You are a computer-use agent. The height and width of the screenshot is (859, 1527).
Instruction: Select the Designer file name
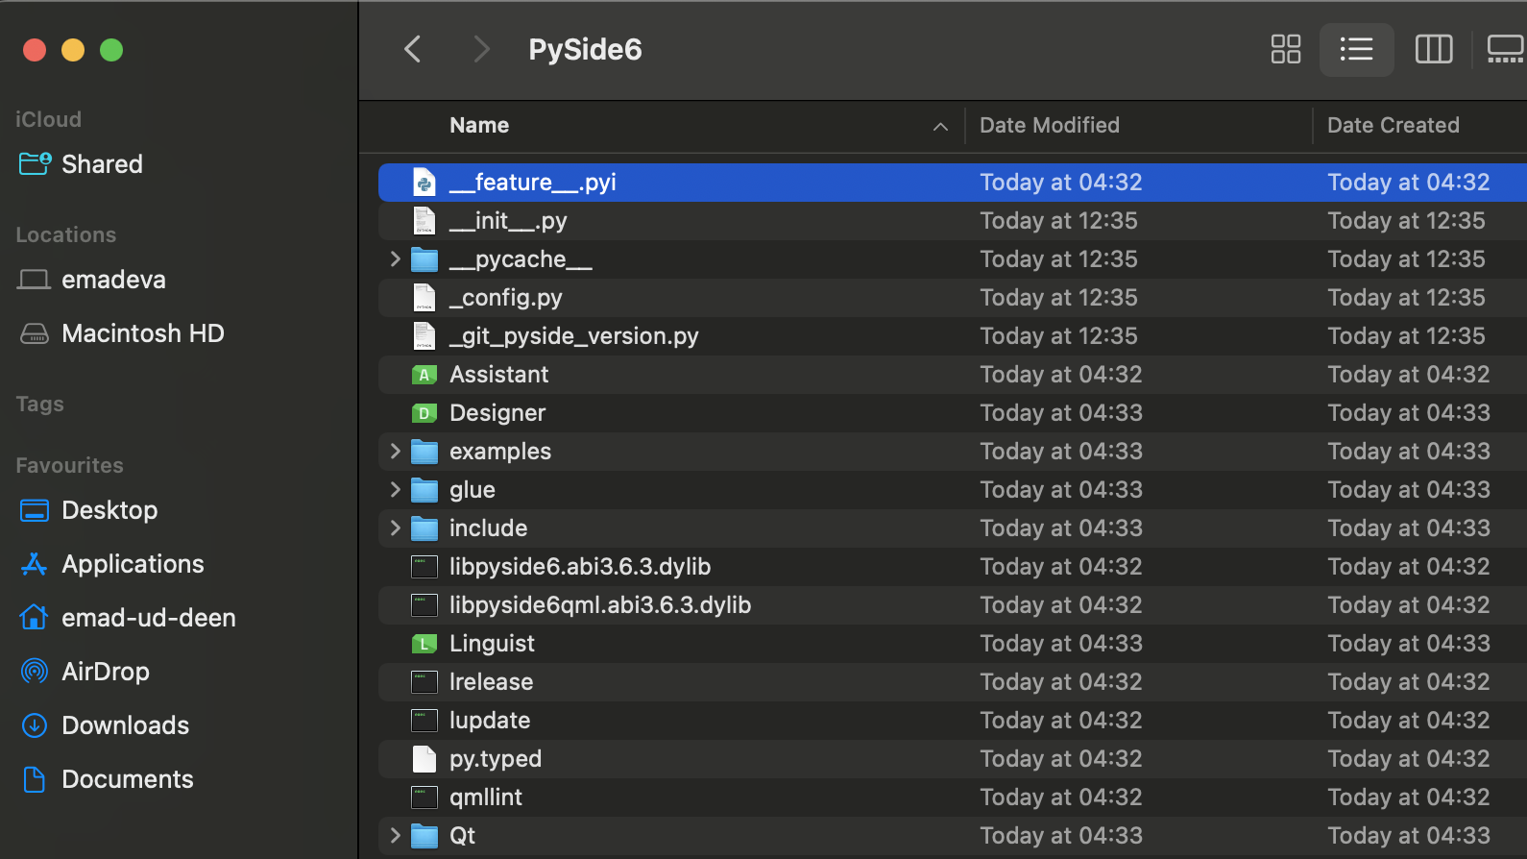497,413
